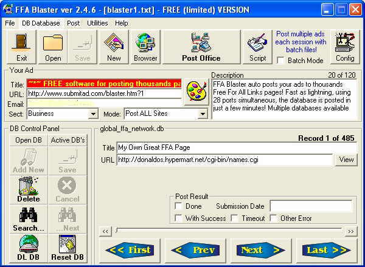Enable the Batch Mode checkbox

[x=281, y=61]
